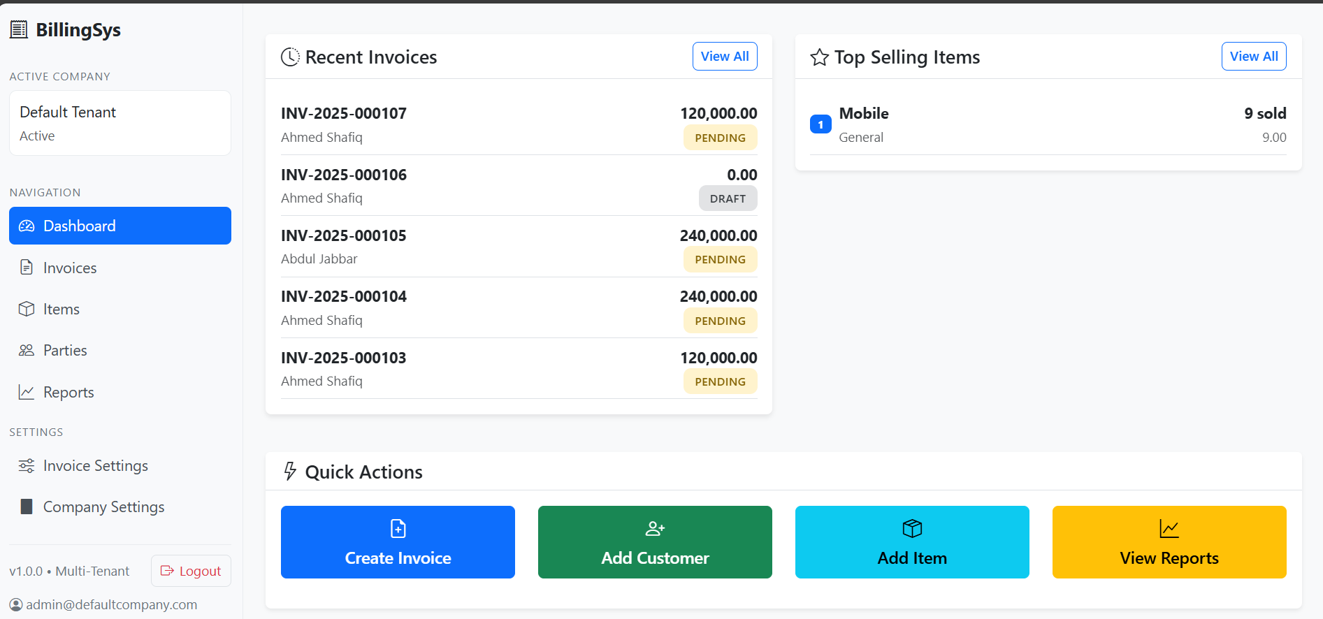
Task: Click the BillingSys logo icon
Action: pyautogui.click(x=19, y=29)
